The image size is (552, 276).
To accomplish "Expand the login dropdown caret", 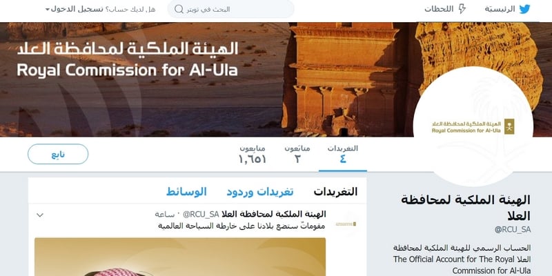I will (48, 10).
